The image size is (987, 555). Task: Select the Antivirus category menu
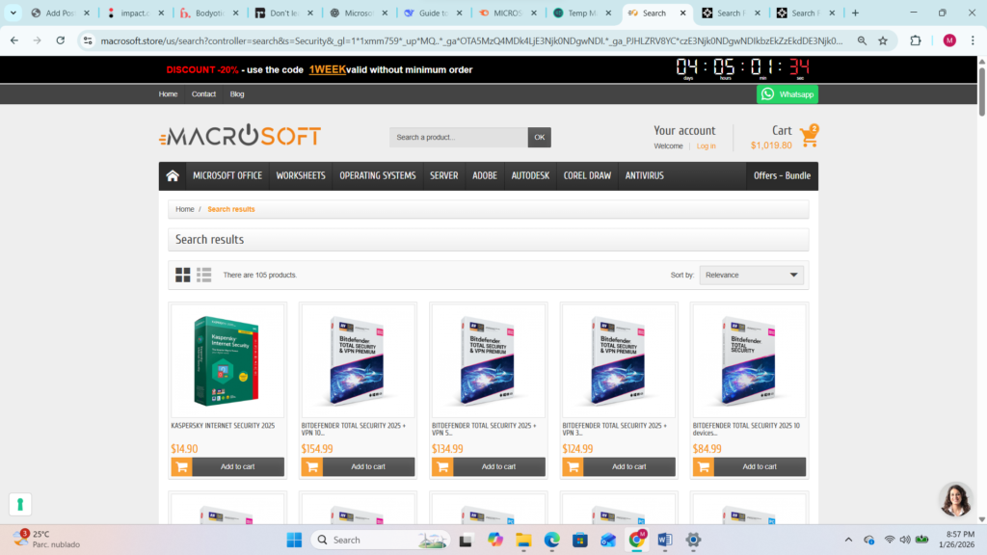(x=644, y=175)
